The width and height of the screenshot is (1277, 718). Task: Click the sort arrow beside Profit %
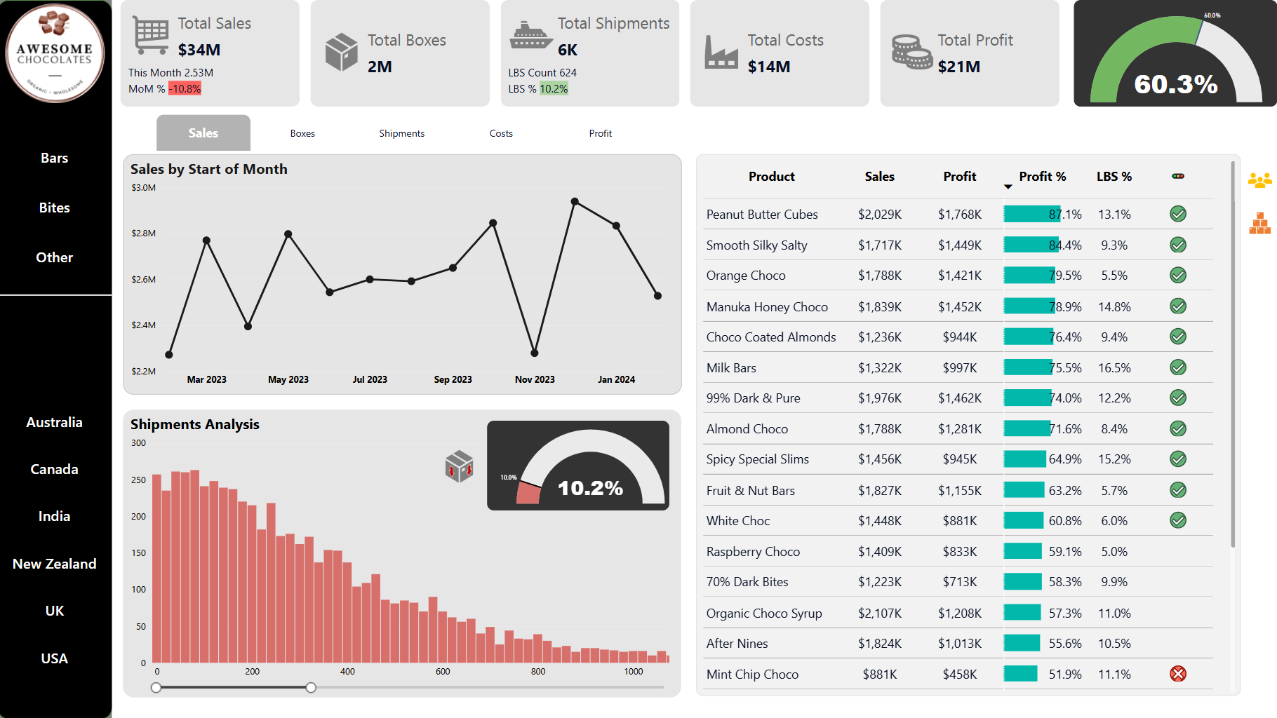(x=1008, y=187)
